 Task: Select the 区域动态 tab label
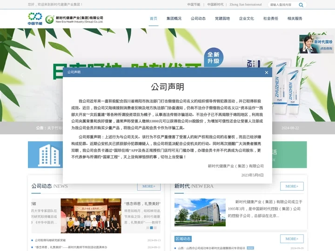point(183,239)
